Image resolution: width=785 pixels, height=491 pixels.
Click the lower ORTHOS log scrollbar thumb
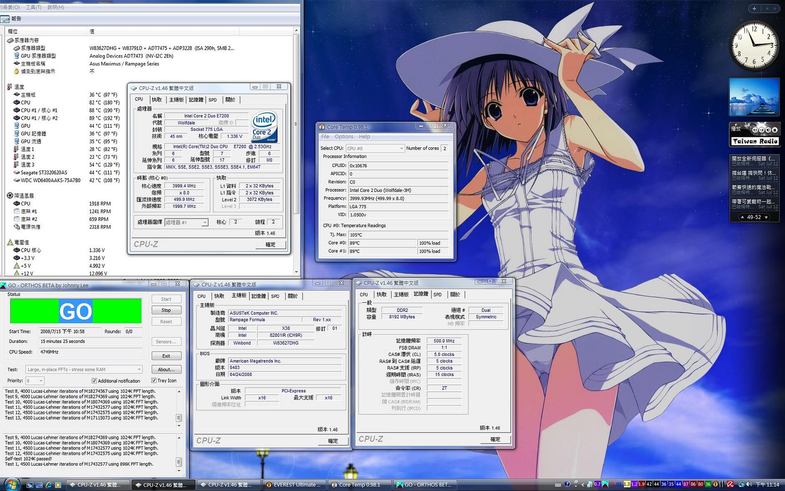coord(179,462)
